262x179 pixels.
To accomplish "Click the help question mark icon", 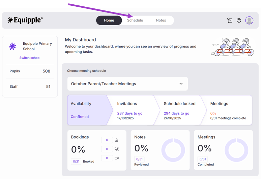I will (239, 21).
